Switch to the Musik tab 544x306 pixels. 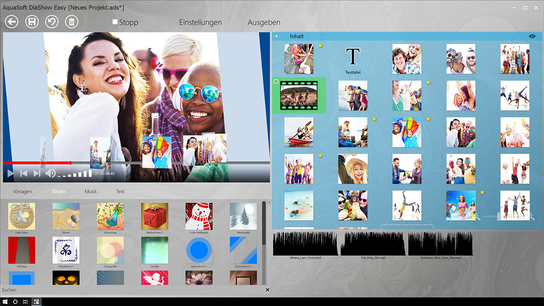(x=91, y=192)
